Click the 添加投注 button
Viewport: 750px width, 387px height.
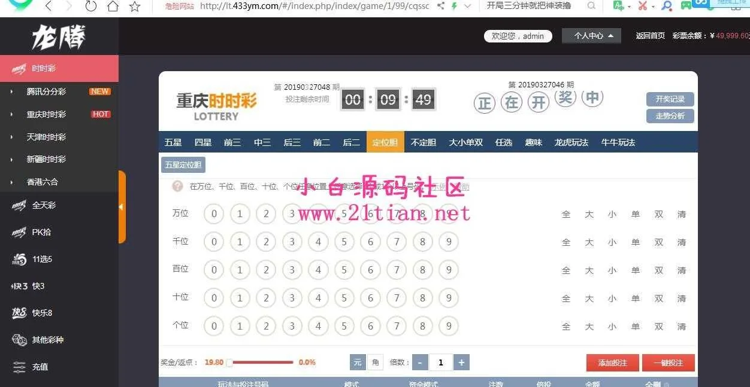pos(612,363)
